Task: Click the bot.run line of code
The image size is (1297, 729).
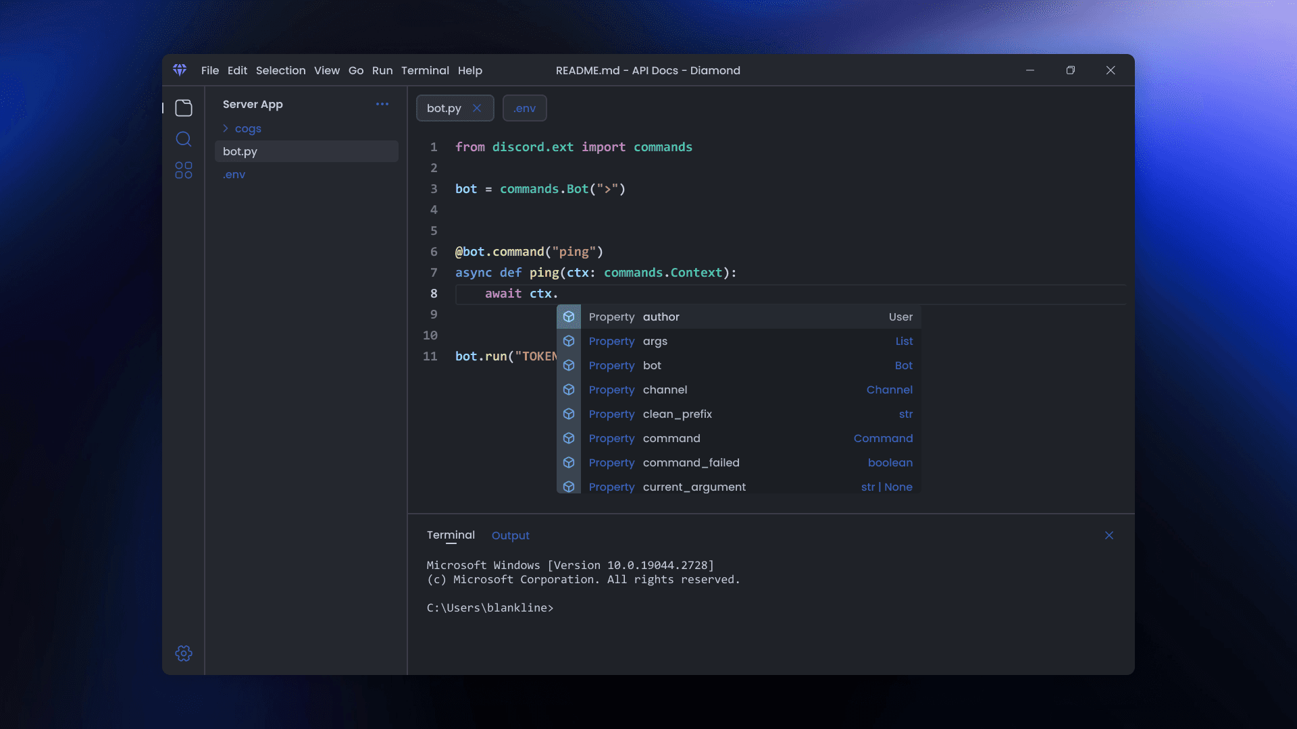Action: coord(506,356)
